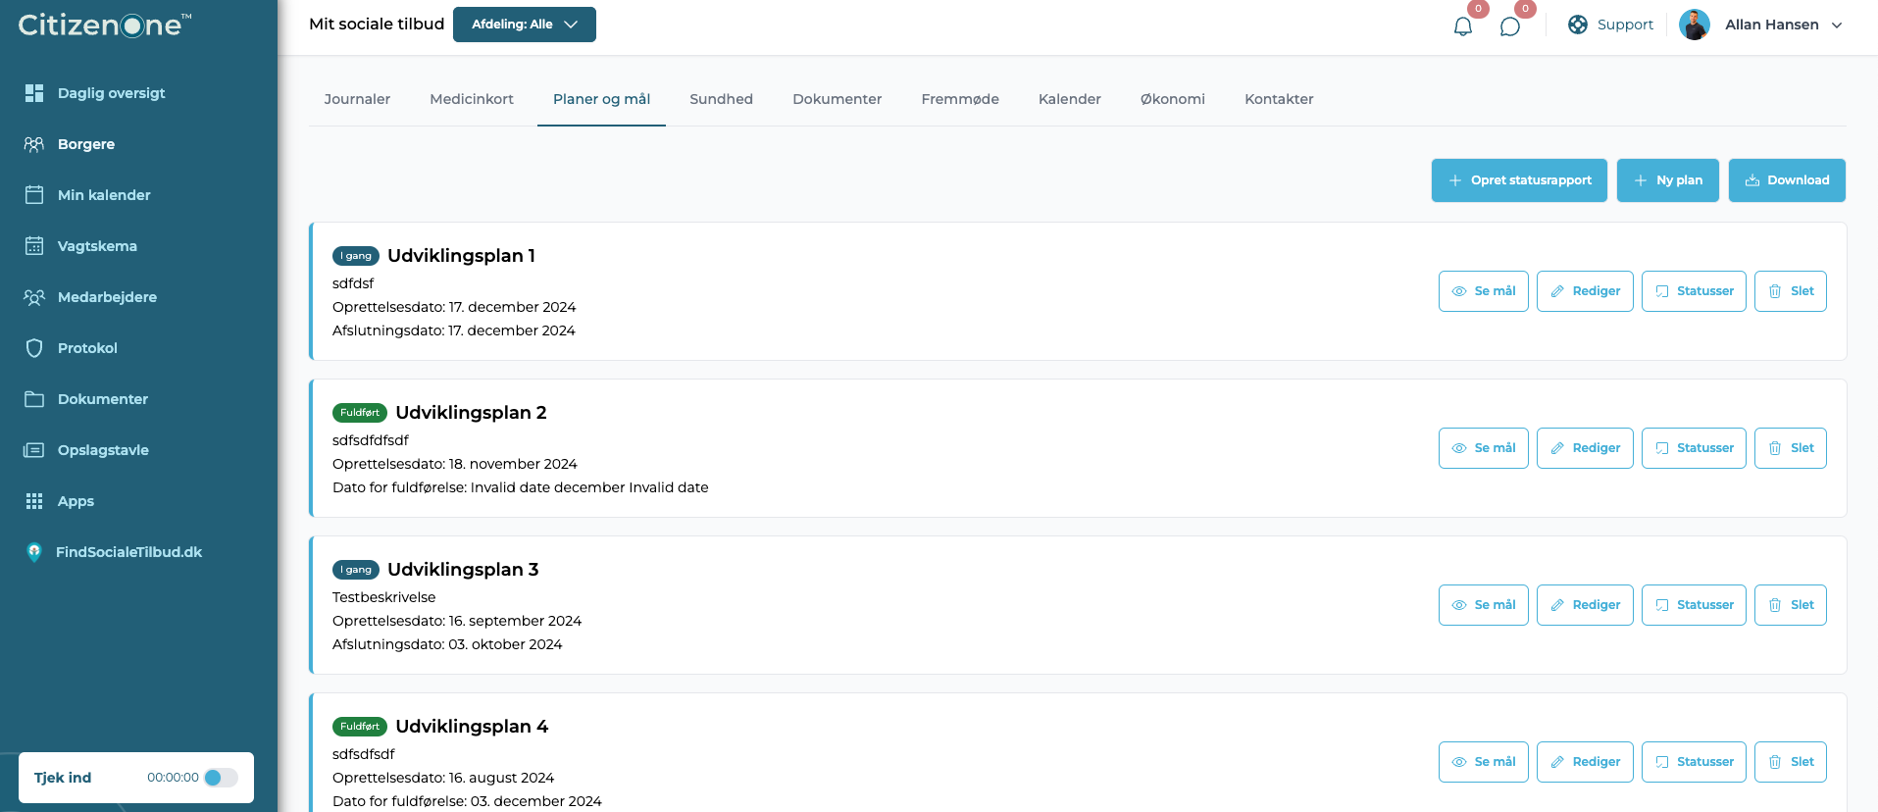Click the I gang badge on Udviklingsplan 1
Image resolution: width=1878 pixels, height=812 pixels.
pyautogui.click(x=356, y=256)
